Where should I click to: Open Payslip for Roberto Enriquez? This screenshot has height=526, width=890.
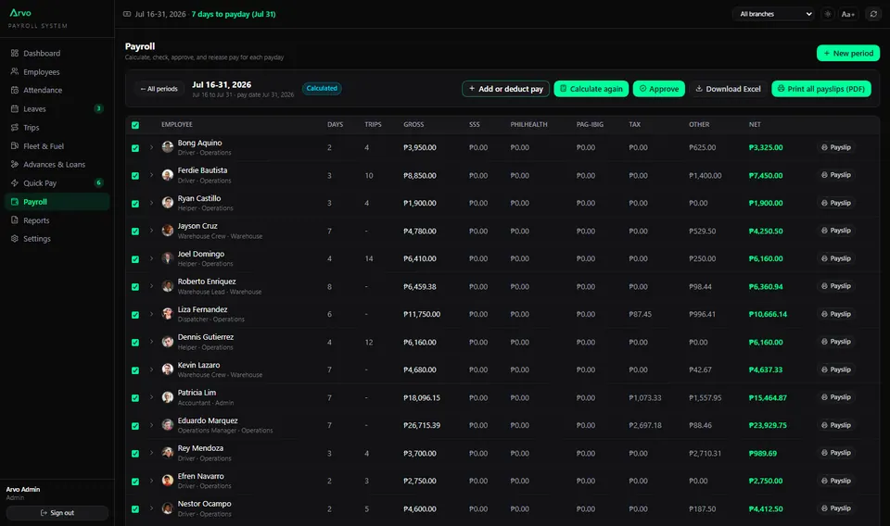(x=835, y=286)
